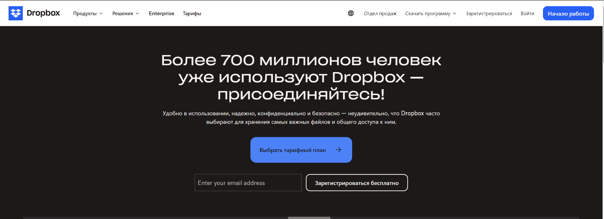Image resolution: width=604 pixels, height=219 pixels.
Task: Expand the Решения dropdown menu
Action: [x=126, y=14]
